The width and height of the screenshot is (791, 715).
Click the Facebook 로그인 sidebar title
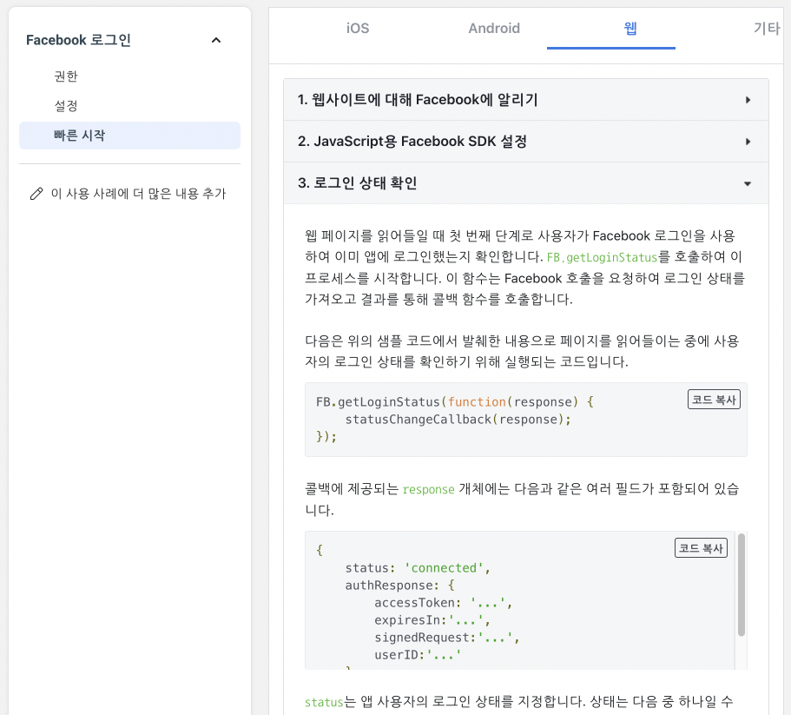coord(78,40)
